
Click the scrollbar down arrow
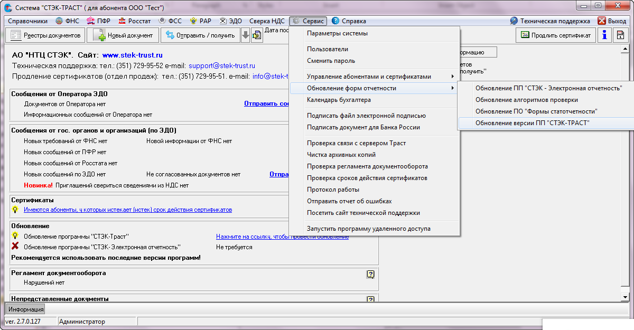point(625,297)
